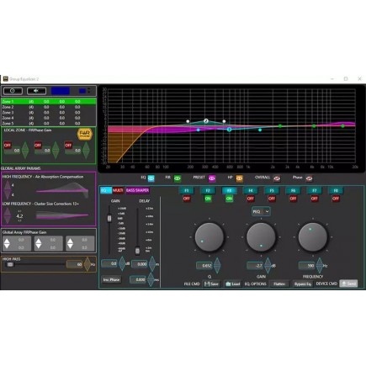The width and height of the screenshot is (366, 366).
Task: Switch to the EQ tab
Action: [106, 190]
